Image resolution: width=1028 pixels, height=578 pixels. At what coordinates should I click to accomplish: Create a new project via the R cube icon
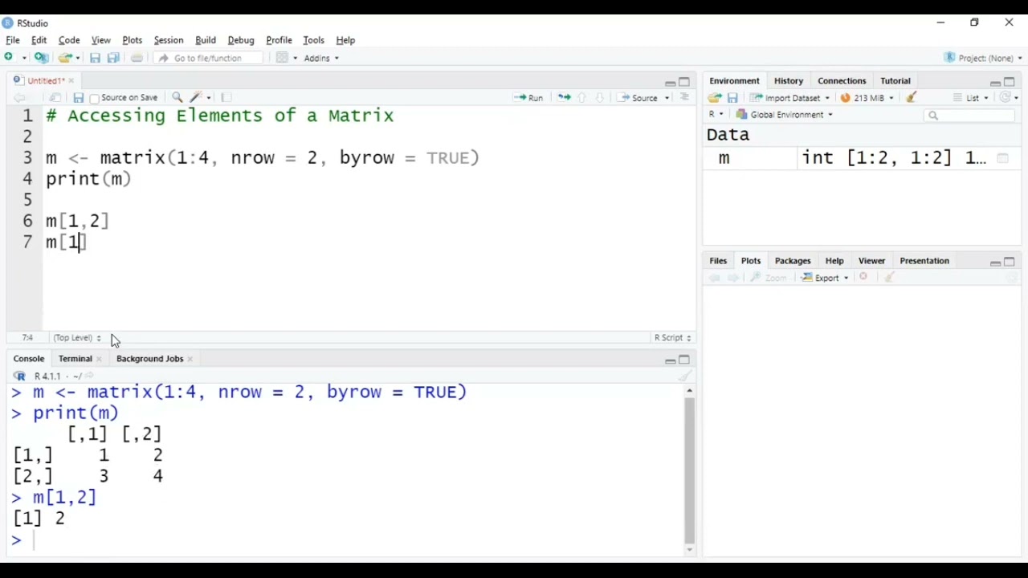click(42, 58)
